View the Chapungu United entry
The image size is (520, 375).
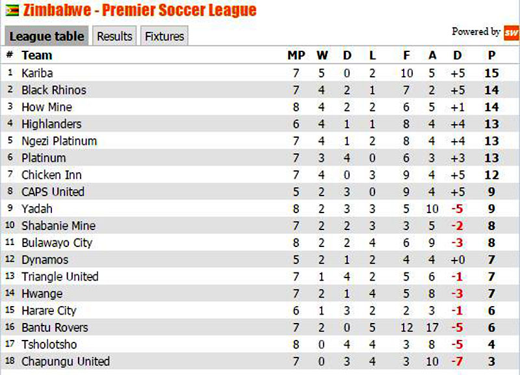point(60,361)
